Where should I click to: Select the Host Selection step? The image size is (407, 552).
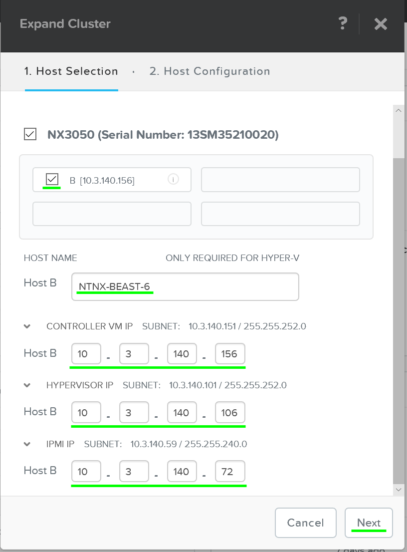(71, 71)
